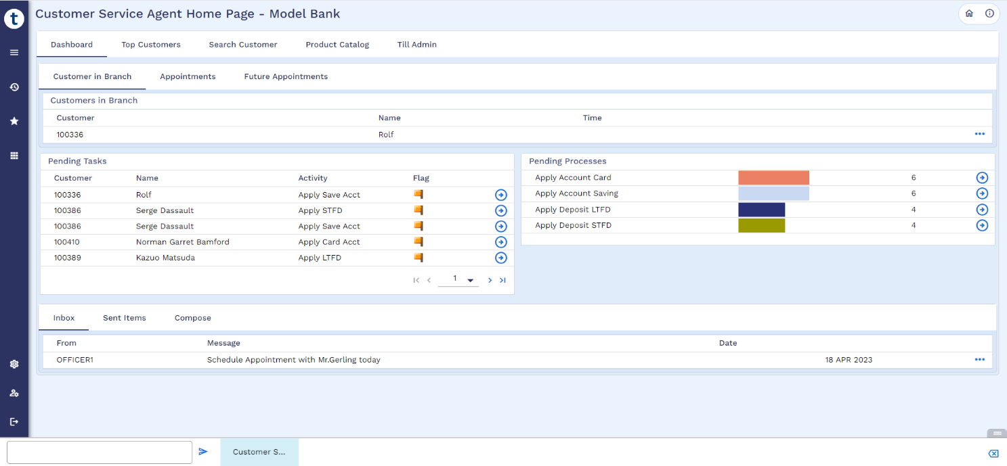Click the command input field at bottom
Image resolution: width=1007 pixels, height=466 pixels.
coord(100,452)
